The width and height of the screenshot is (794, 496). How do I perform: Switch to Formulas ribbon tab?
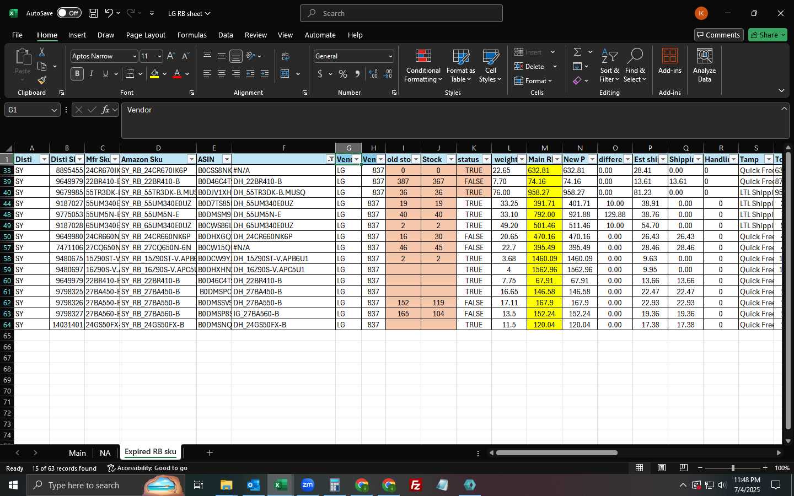(x=192, y=35)
